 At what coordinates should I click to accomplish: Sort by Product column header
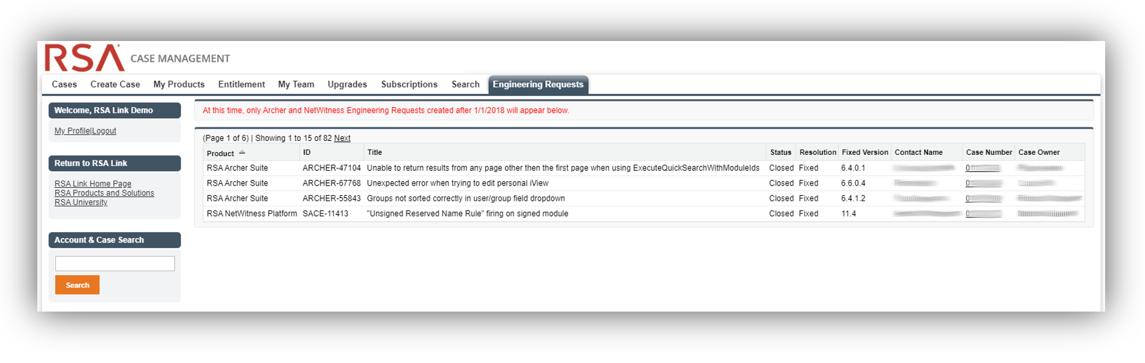[221, 153]
